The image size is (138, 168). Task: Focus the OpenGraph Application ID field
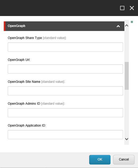[65, 135]
